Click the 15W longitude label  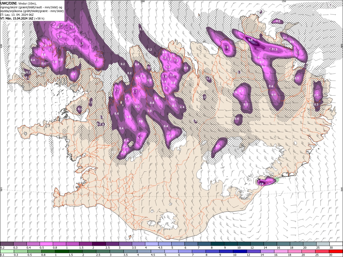pyautogui.click(x=284, y=1)
